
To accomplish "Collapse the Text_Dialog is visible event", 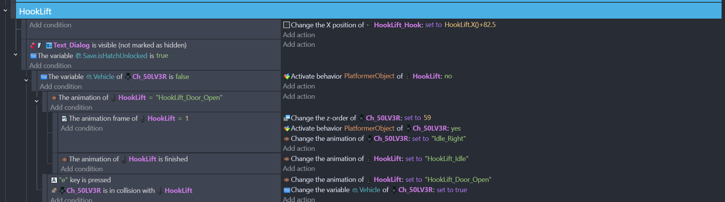I will (x=16, y=55).
